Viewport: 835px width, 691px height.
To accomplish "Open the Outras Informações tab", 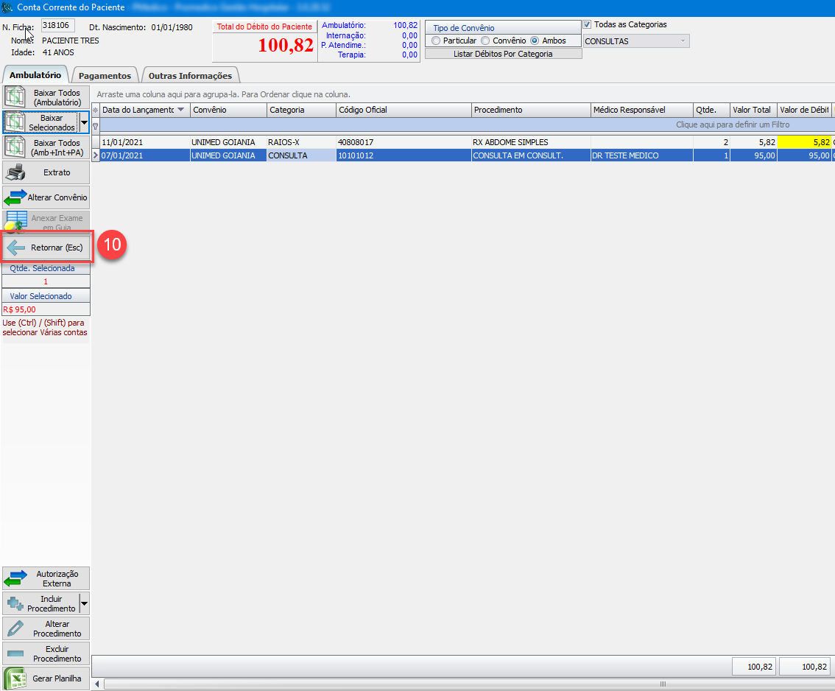I will click(x=190, y=75).
